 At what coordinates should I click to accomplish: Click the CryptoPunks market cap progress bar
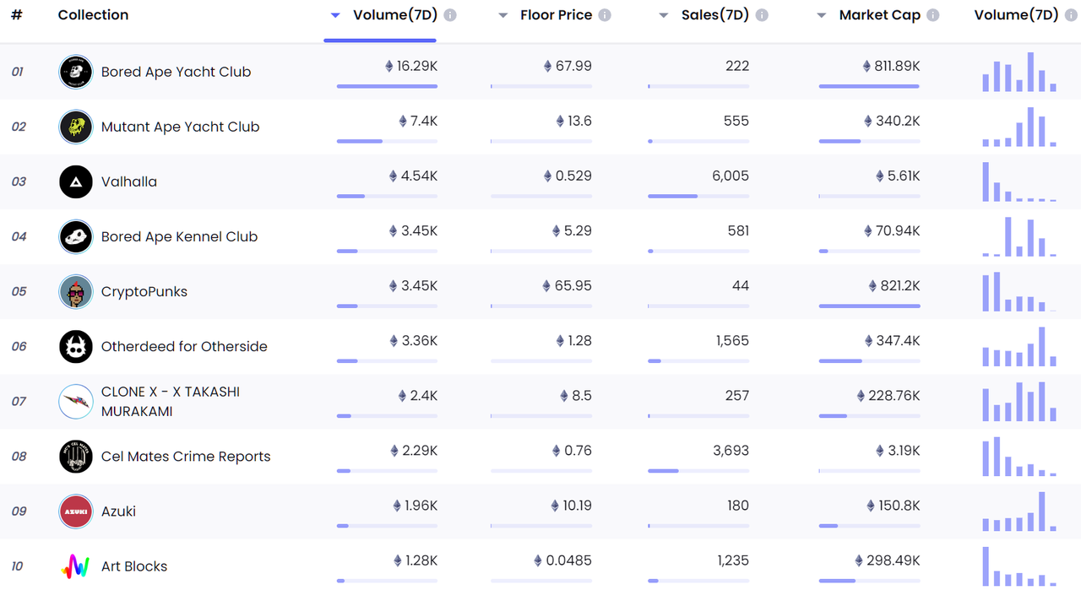[x=869, y=306]
